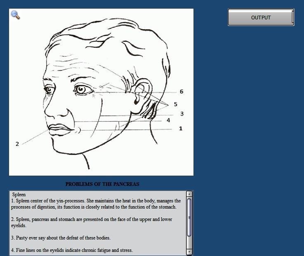Viewport: 304px width, 256px height.
Task: Click the number 1 label on diagram
Action: [180, 129]
